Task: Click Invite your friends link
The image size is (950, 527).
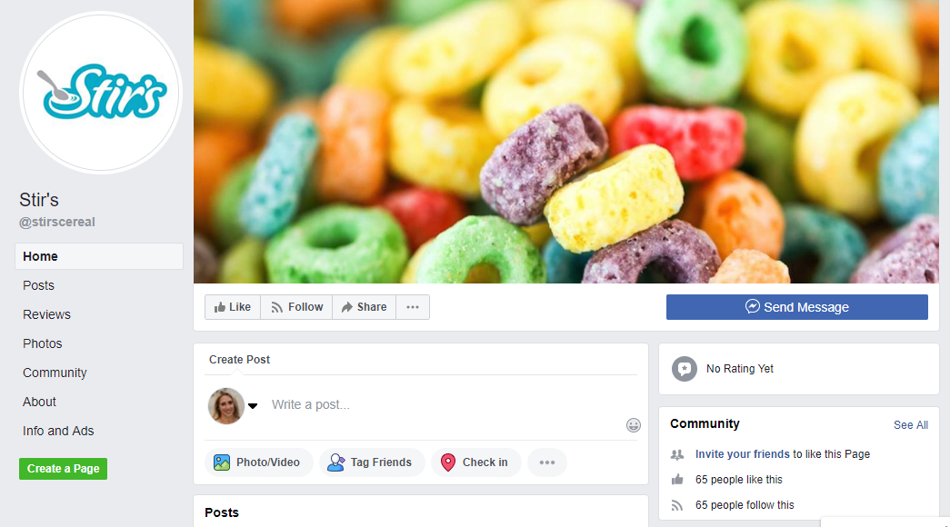Action: [742, 454]
